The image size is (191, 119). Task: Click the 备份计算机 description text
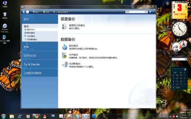(x=74, y=29)
